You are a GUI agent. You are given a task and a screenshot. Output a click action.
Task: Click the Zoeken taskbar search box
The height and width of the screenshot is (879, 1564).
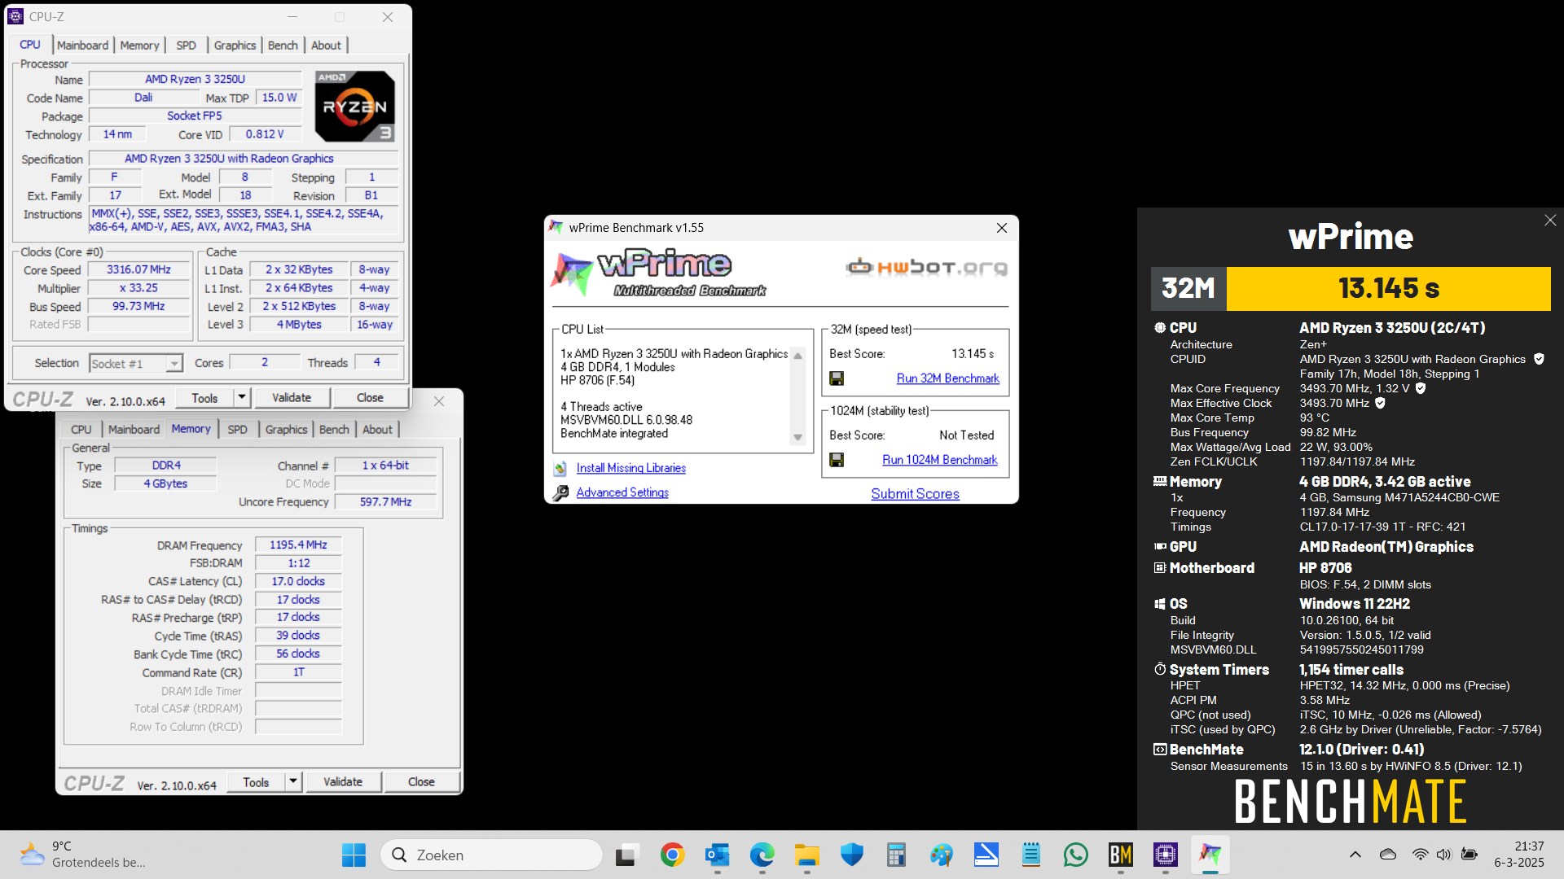pyautogui.click(x=491, y=855)
